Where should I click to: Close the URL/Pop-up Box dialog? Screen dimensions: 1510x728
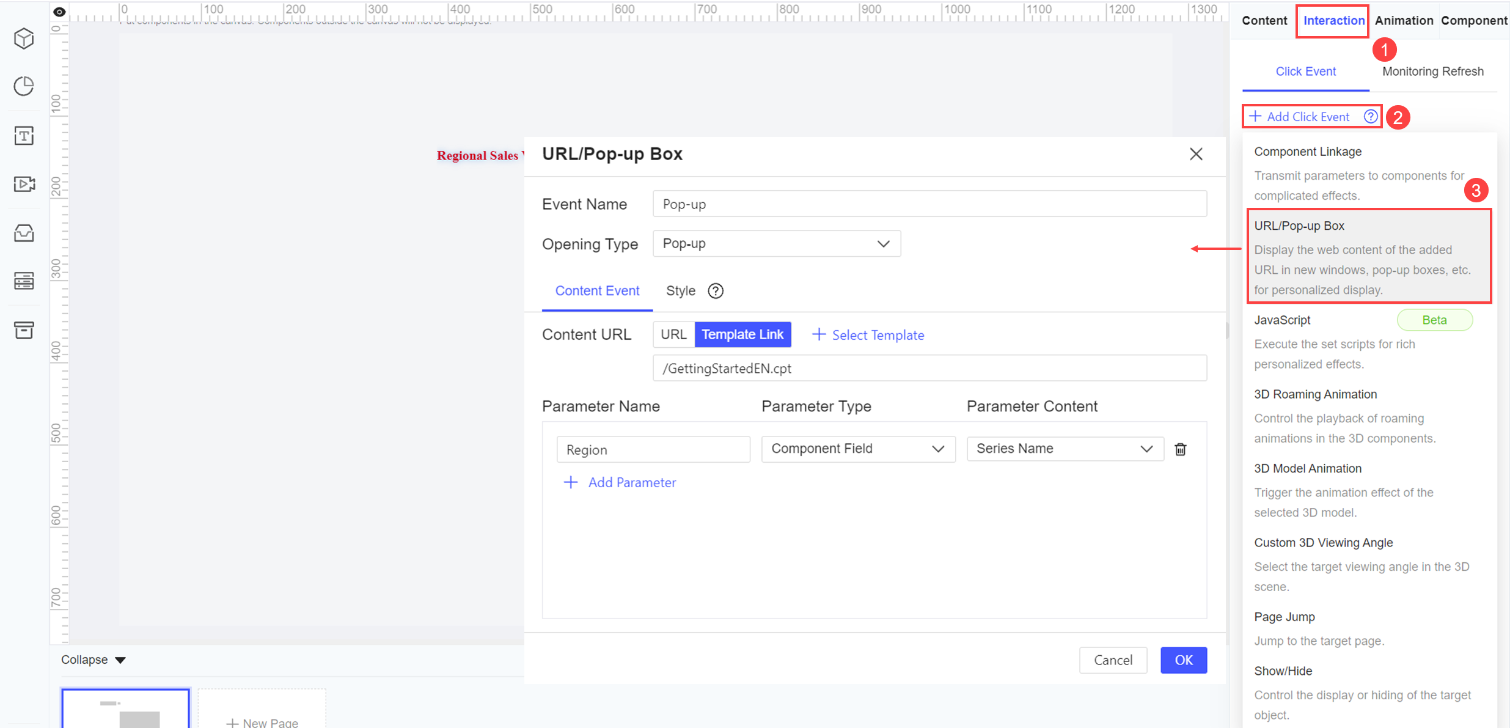pos(1196,154)
